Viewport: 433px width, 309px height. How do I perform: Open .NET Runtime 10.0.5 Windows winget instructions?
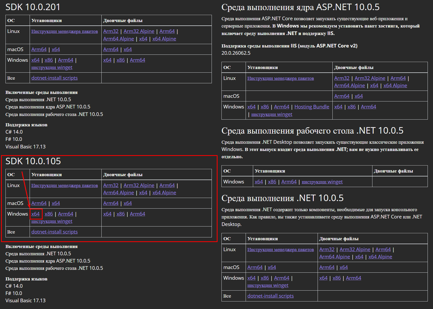pos(268,285)
